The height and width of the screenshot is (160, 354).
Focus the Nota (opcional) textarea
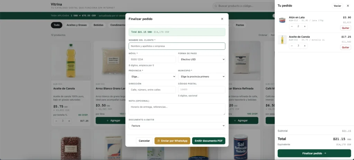point(177,109)
